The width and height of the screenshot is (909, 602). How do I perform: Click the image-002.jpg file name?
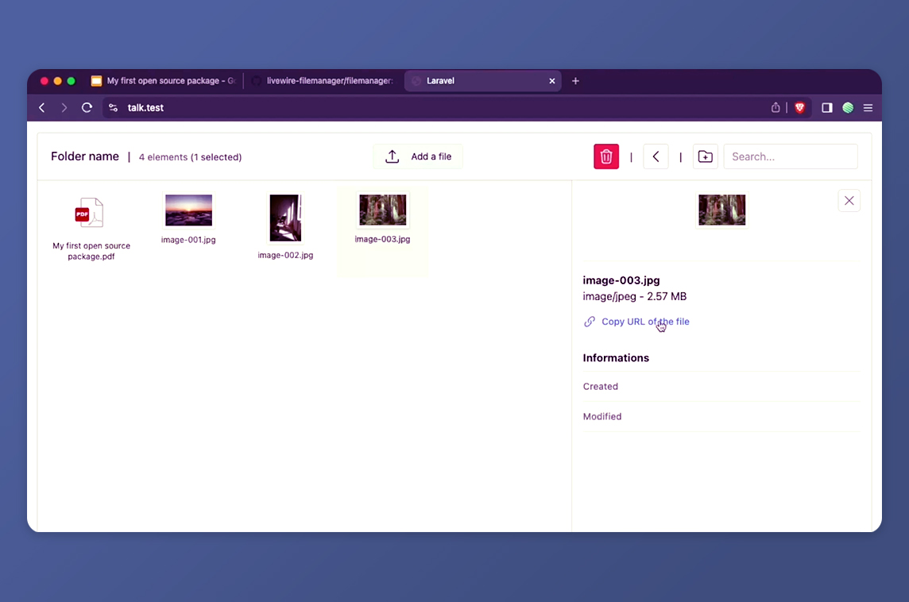285,256
